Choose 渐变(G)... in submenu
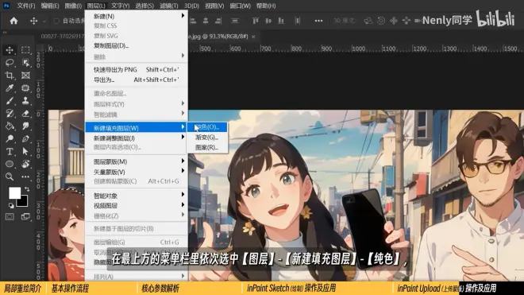The width and height of the screenshot is (524, 295). 207,138
